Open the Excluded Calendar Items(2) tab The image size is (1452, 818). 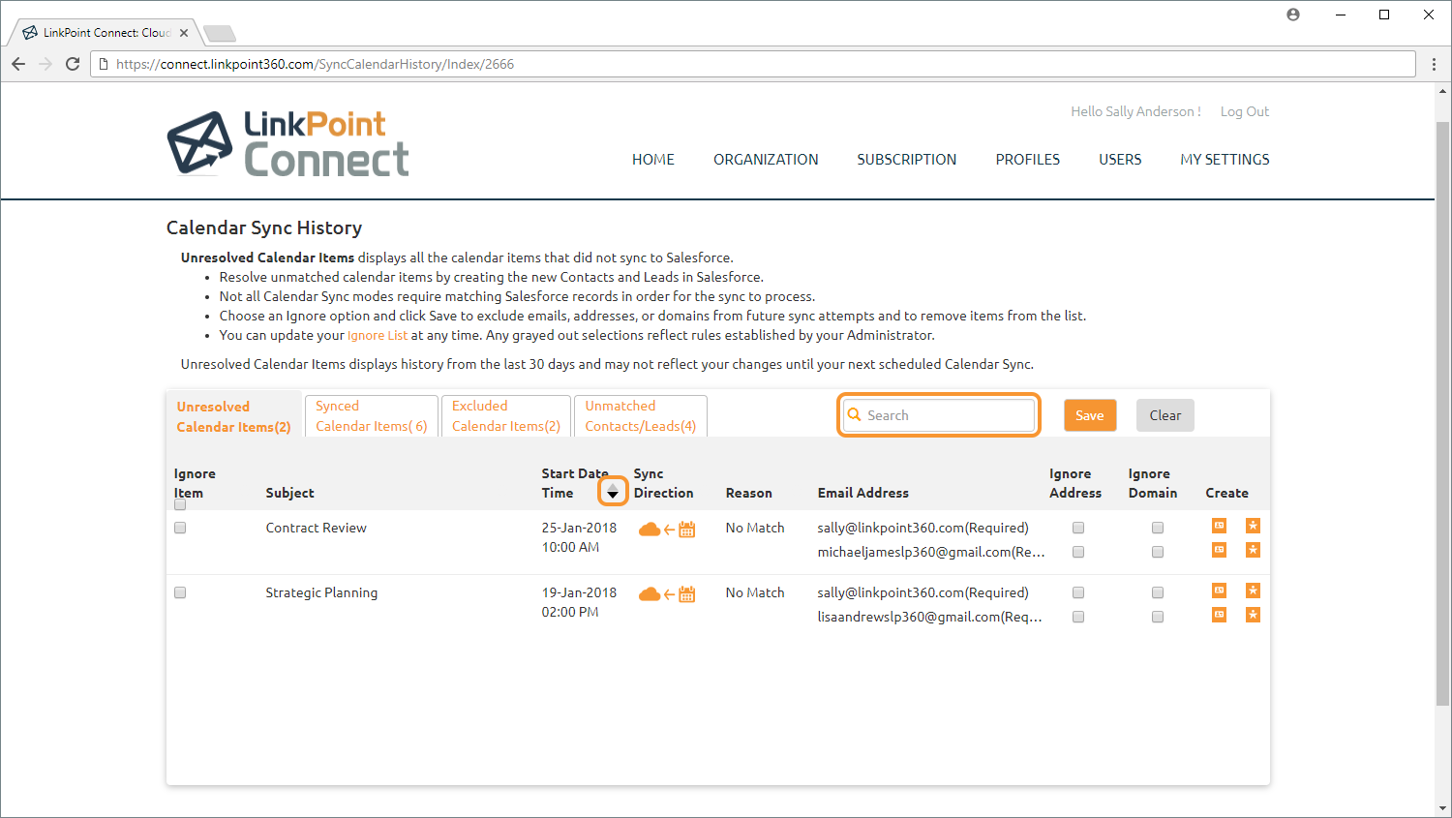(506, 415)
